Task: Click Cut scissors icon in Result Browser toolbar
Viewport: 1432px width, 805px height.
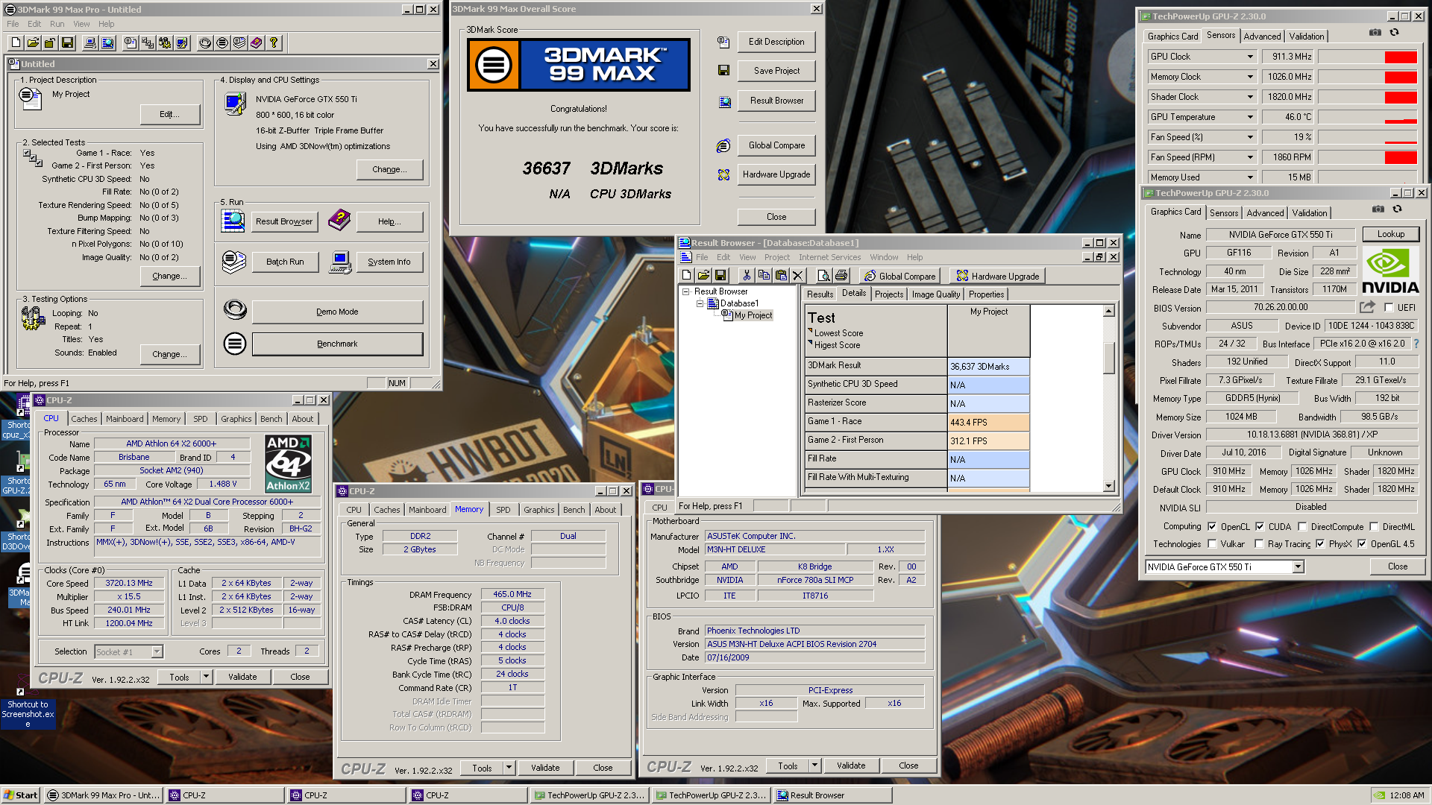Action: (x=747, y=276)
